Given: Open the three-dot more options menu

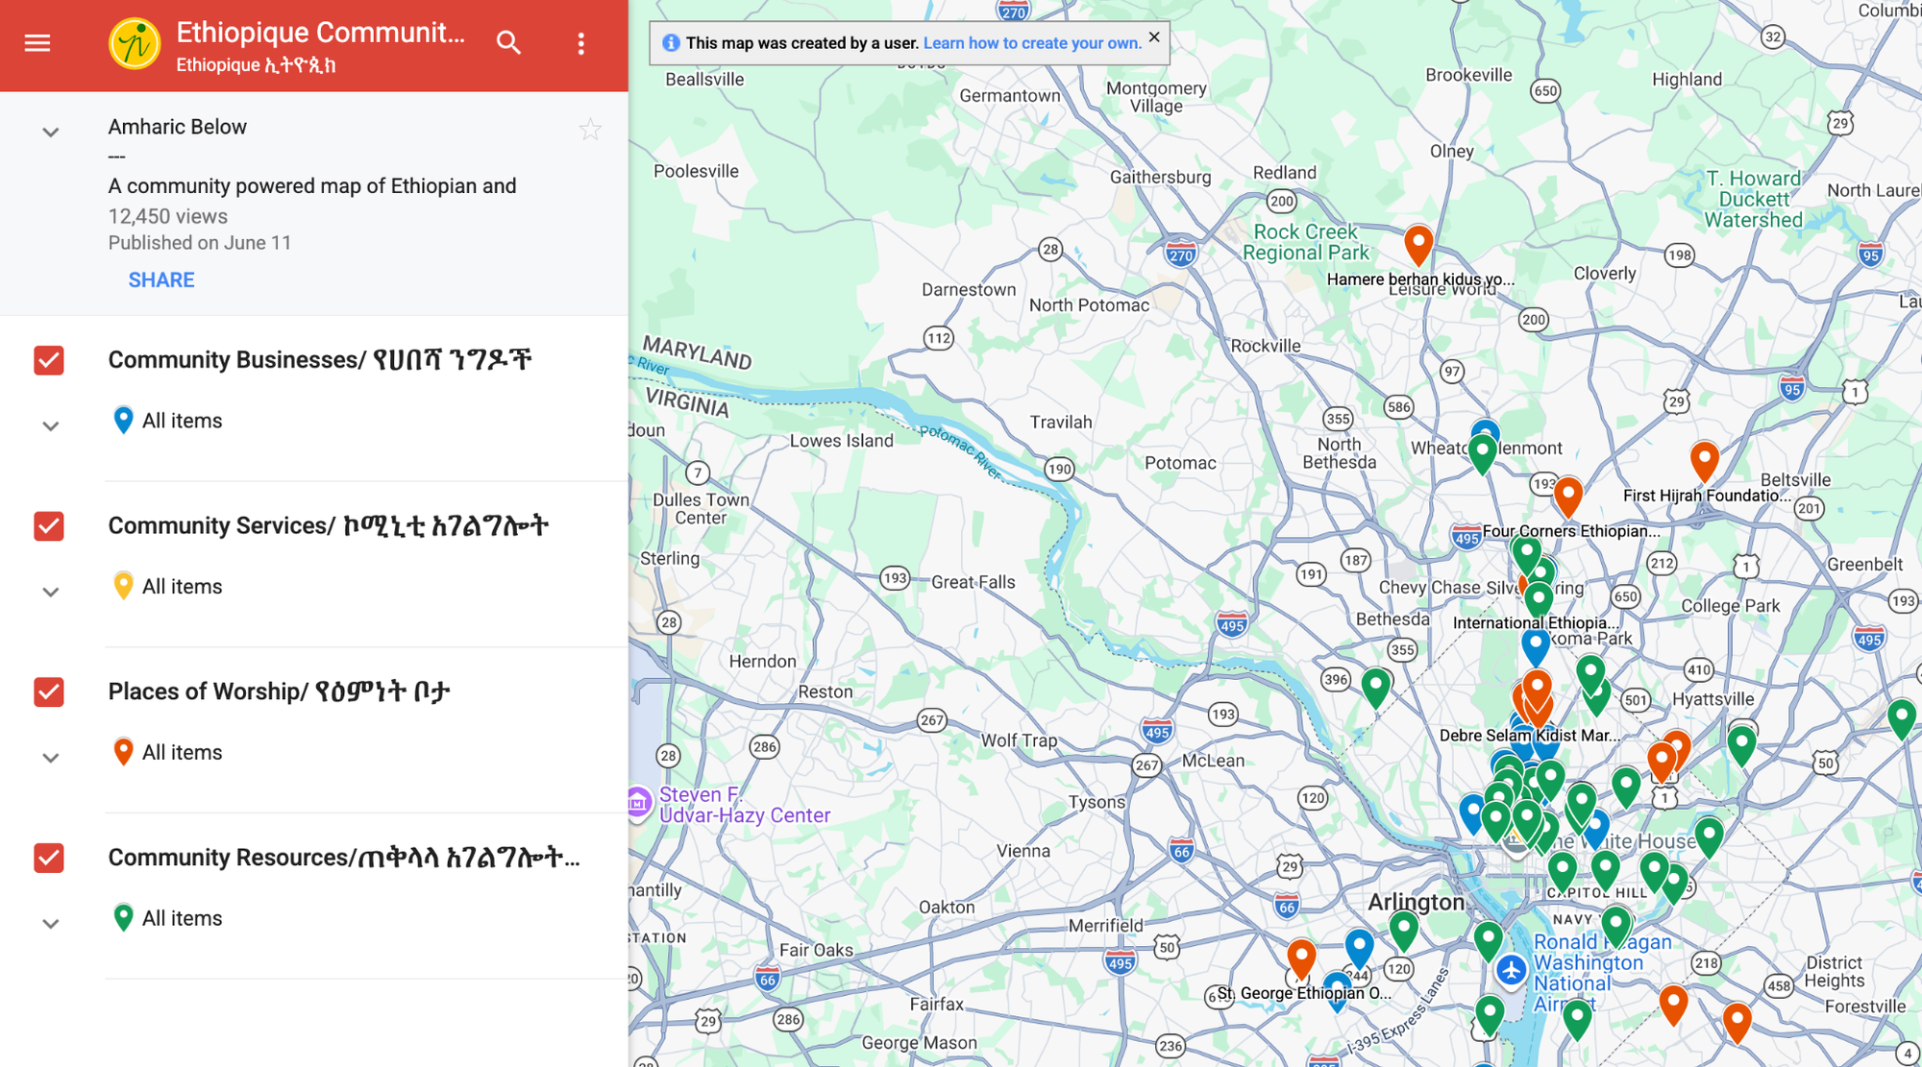Looking at the screenshot, I should (x=580, y=44).
